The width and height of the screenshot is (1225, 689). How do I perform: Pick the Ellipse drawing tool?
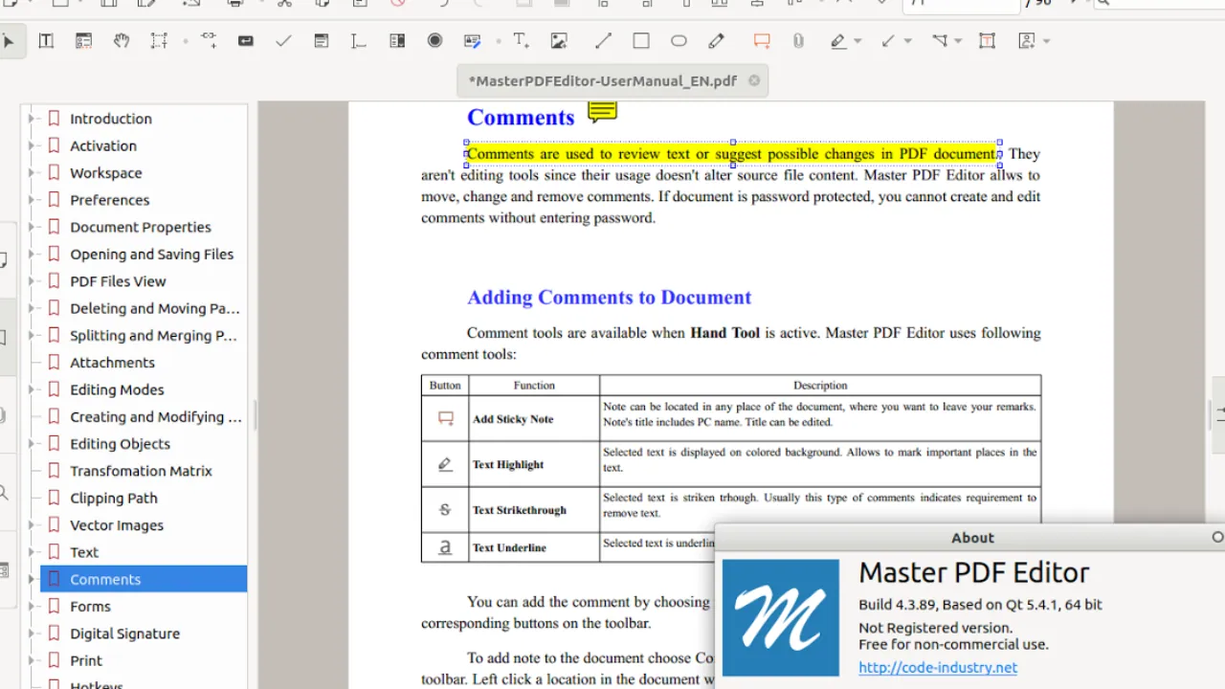click(x=679, y=41)
